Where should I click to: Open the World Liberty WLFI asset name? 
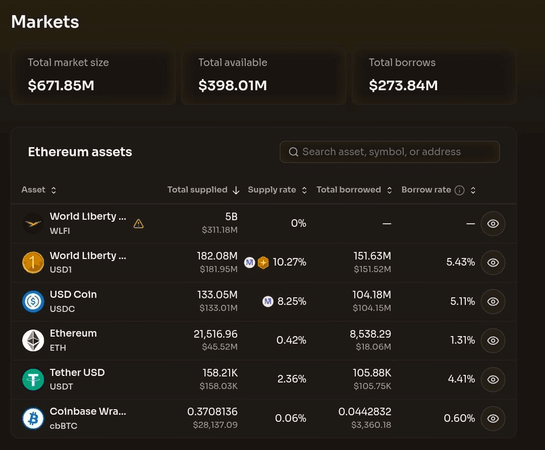pos(88,216)
